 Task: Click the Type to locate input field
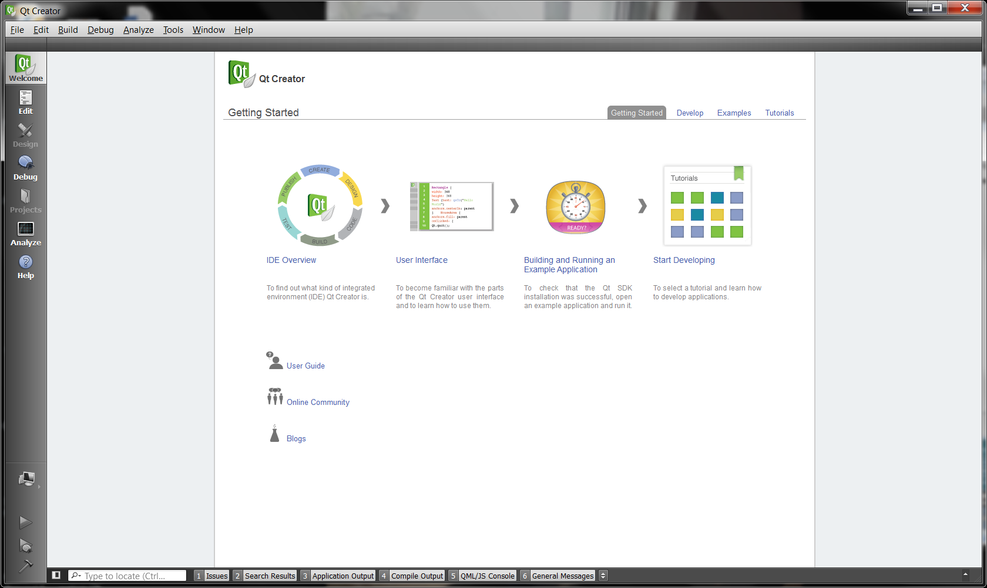127,576
